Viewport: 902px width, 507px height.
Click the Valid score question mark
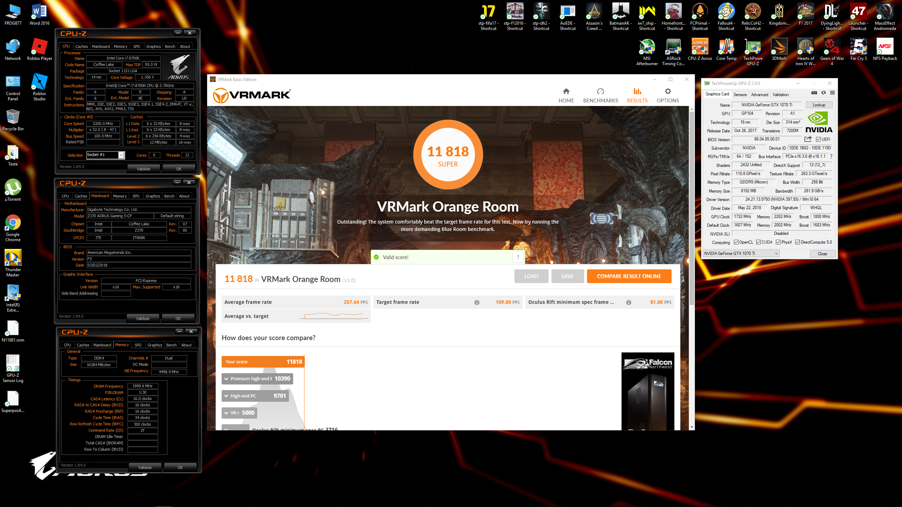click(518, 257)
